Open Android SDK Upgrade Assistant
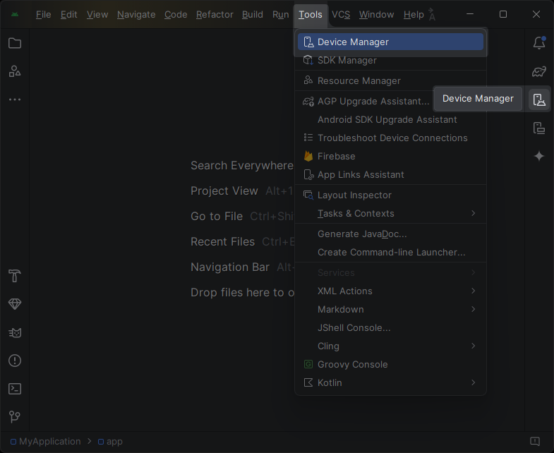Viewport: 554px width, 453px height. [x=390, y=119]
